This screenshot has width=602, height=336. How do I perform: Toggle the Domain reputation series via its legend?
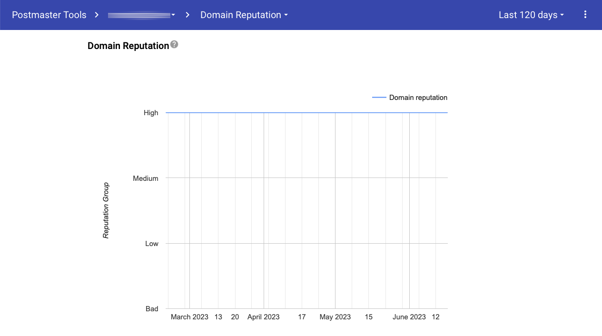coord(418,98)
